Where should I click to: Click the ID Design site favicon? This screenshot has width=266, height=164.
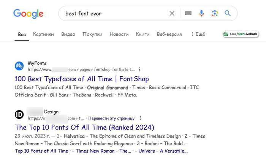[x=19, y=115]
